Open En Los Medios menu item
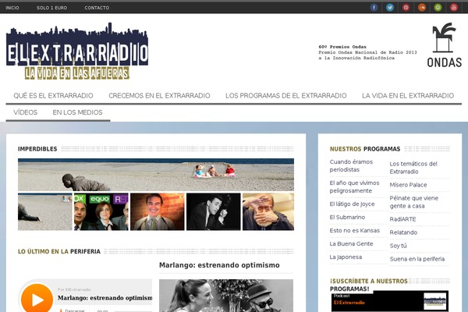468x312 pixels. 77,112
